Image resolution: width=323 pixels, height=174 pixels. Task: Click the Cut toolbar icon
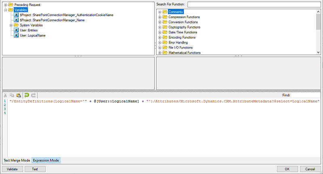(x=5, y=95)
